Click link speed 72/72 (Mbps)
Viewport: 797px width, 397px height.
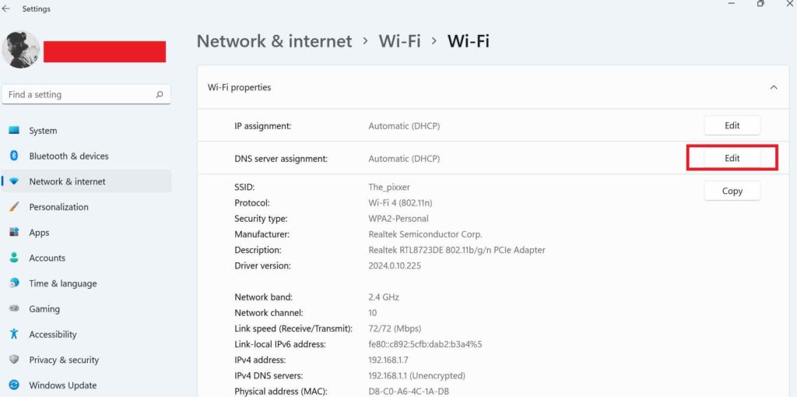pos(395,328)
